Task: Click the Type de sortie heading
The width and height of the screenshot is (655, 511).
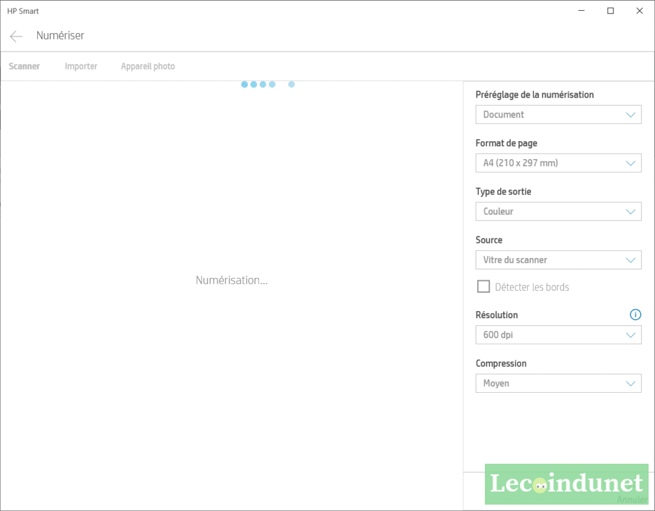Action: point(503,192)
